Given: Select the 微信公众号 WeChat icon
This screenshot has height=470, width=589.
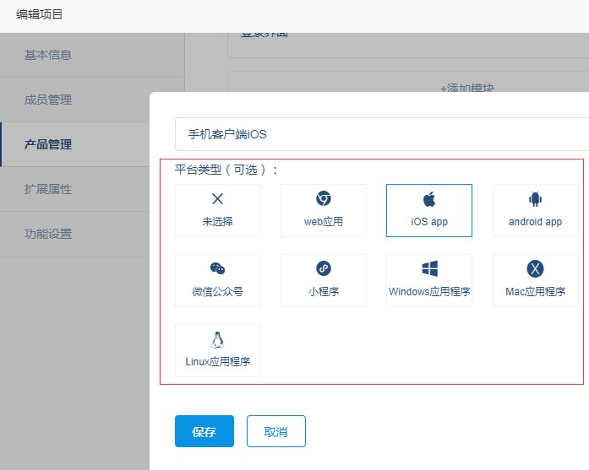Looking at the screenshot, I should 218,269.
